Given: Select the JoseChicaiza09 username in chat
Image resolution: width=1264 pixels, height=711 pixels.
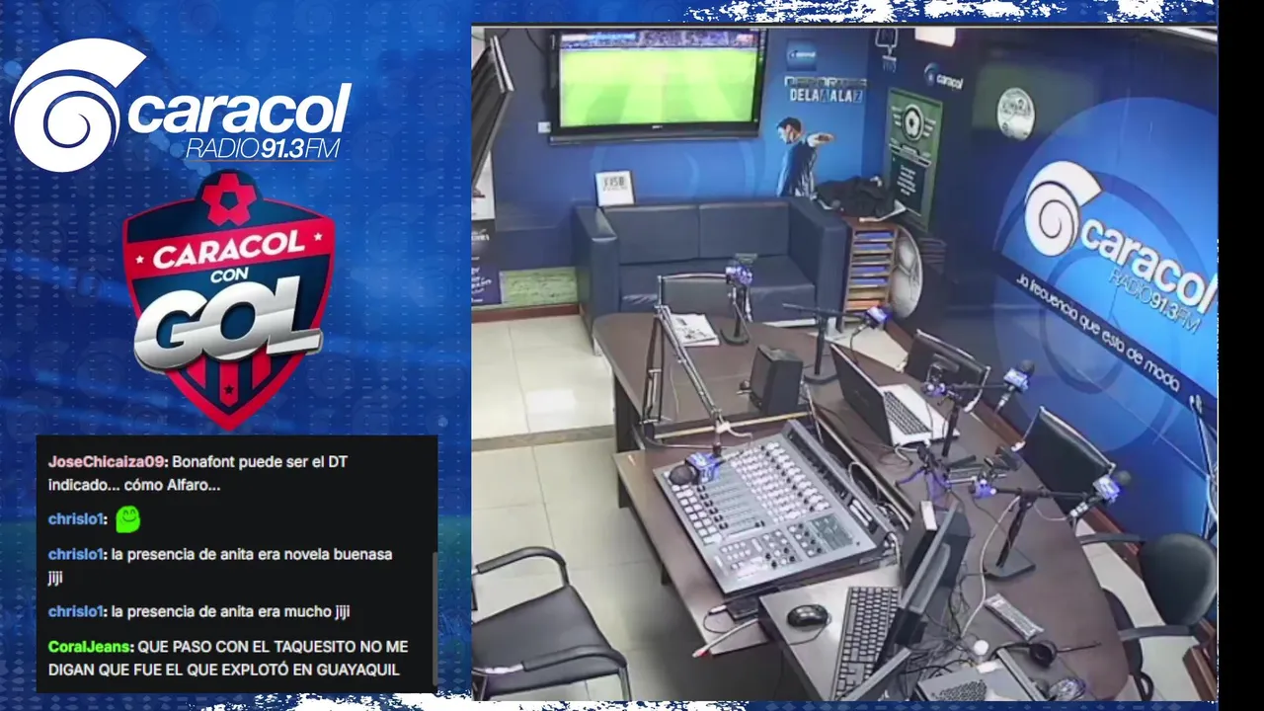Looking at the screenshot, I should click(108, 461).
